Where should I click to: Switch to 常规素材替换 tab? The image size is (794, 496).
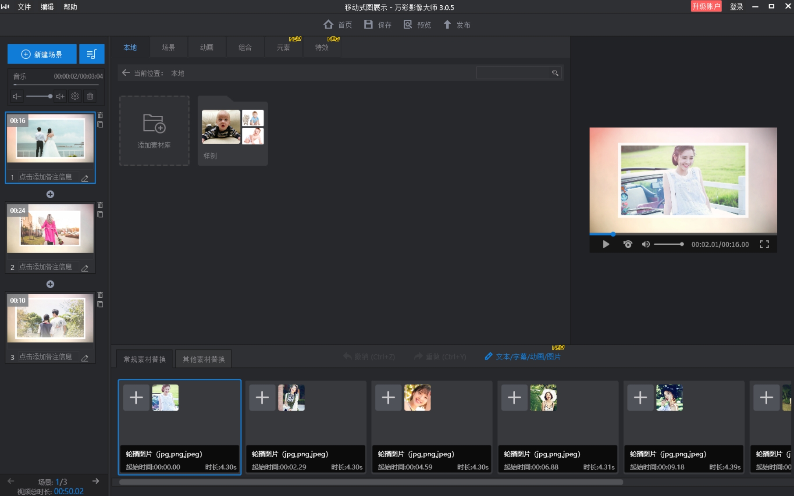(x=145, y=359)
